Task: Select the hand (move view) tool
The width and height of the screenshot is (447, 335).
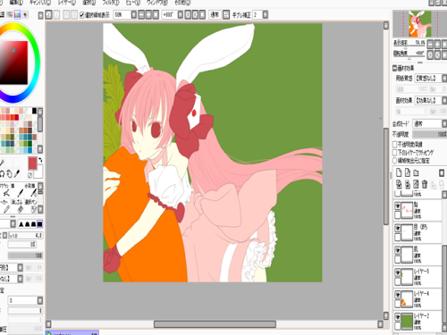Action: click(9, 173)
